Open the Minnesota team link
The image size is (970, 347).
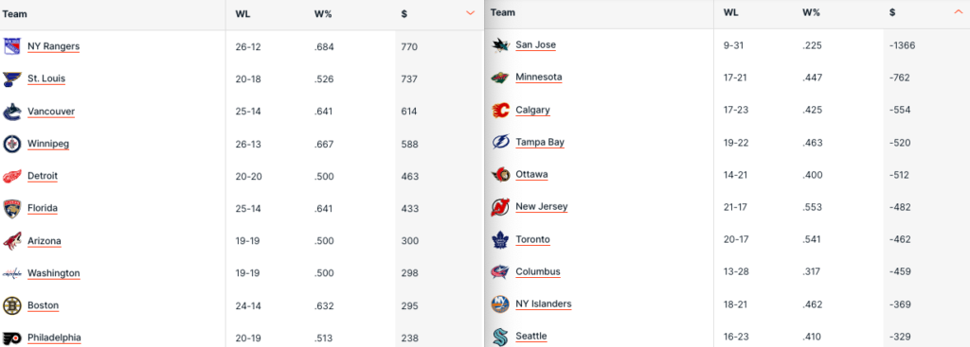click(x=539, y=78)
